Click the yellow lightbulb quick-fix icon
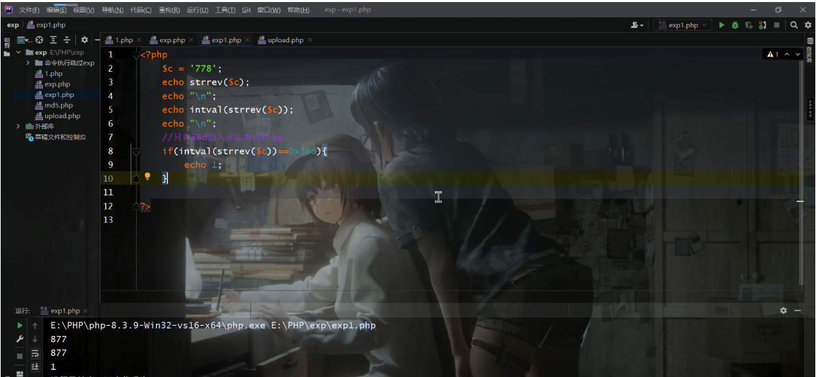Image resolution: width=816 pixels, height=377 pixels. 147,177
